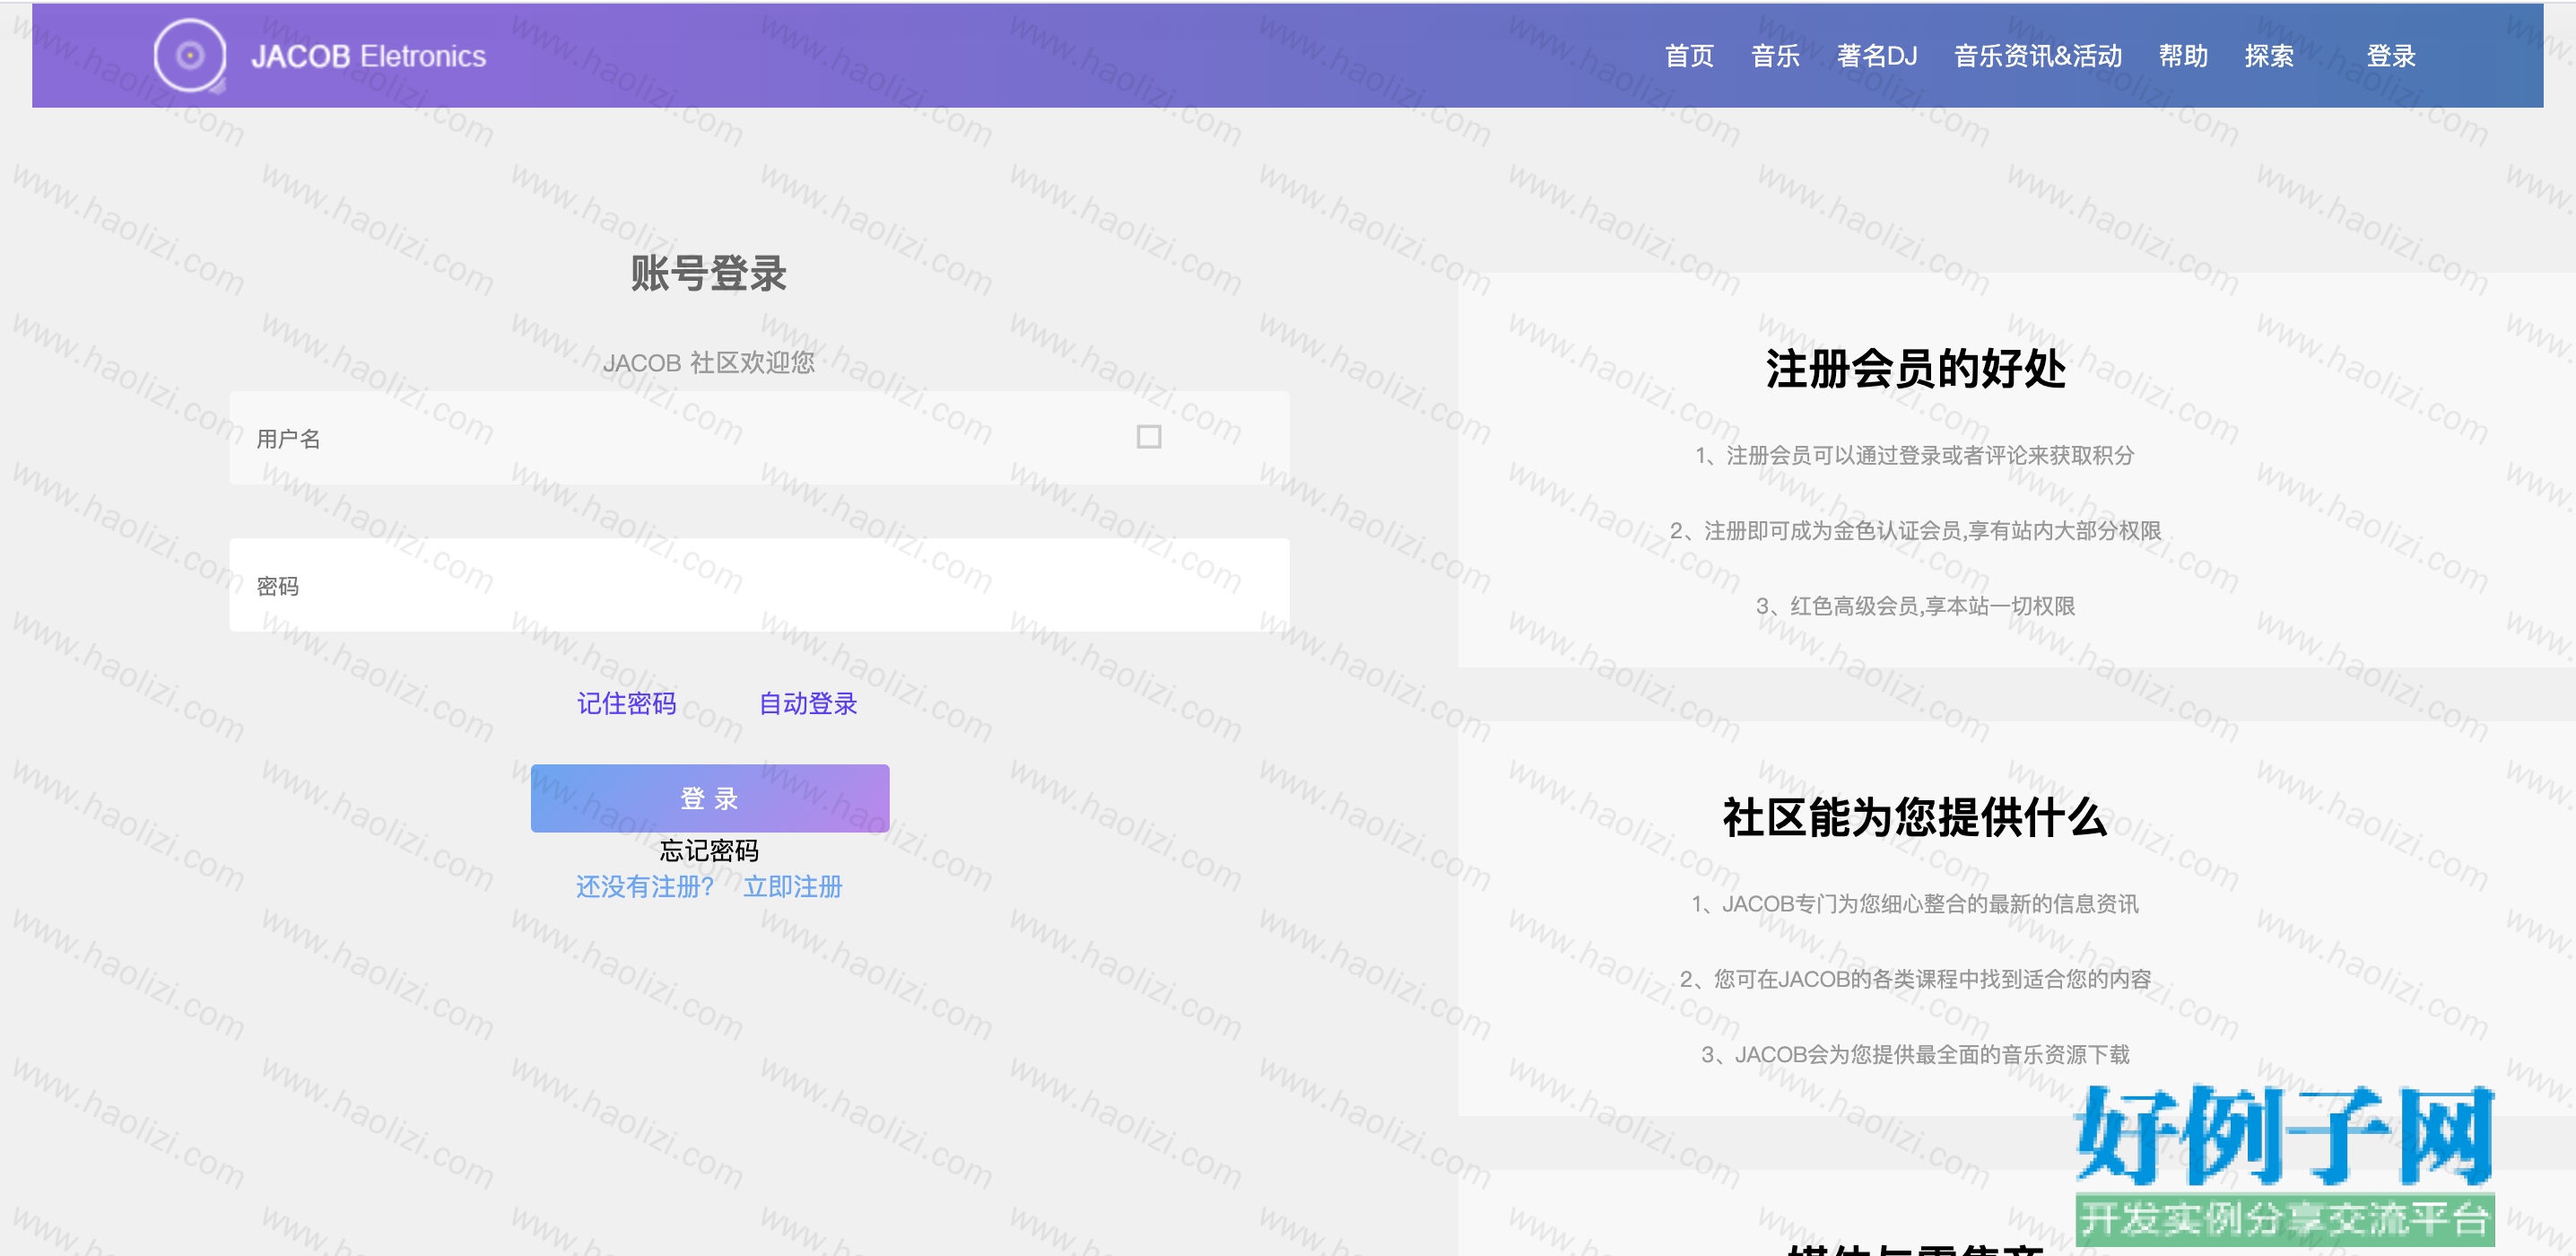2576x1256 pixels.
Task: Open the 帮助 menu item
Action: [2183, 56]
